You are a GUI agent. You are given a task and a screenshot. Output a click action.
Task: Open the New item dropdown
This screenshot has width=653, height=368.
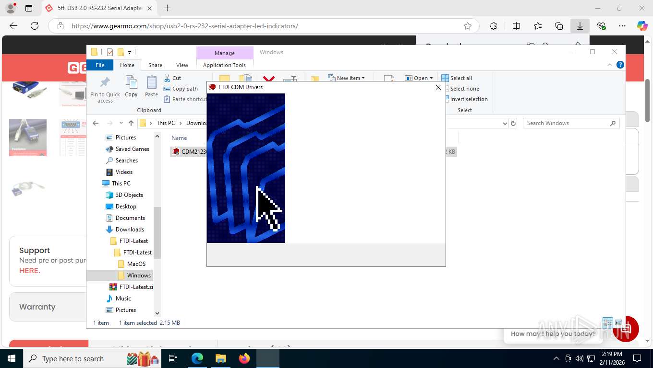click(x=346, y=78)
